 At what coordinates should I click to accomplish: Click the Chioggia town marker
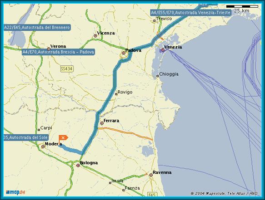point(158,76)
